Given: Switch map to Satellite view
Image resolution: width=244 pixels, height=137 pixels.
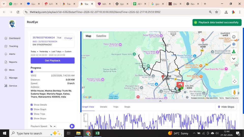Looking at the screenshot, I should (101, 36).
